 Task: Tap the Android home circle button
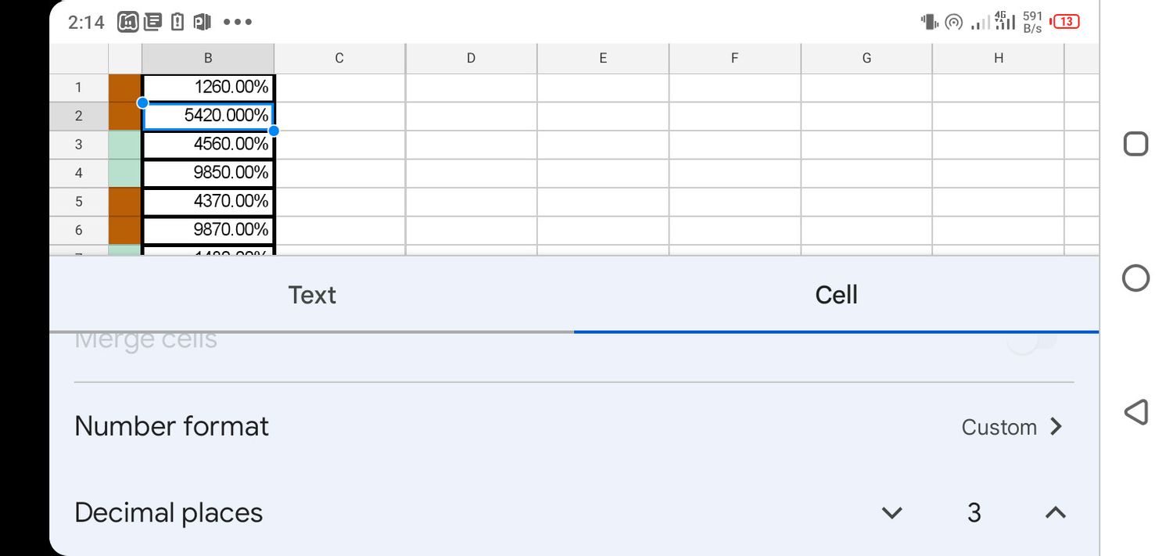point(1135,278)
